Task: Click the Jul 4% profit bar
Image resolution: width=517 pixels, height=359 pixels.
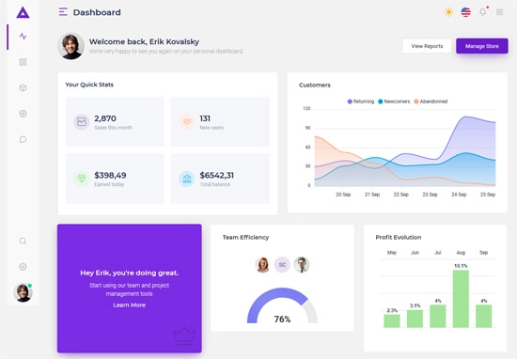Action: (x=437, y=316)
